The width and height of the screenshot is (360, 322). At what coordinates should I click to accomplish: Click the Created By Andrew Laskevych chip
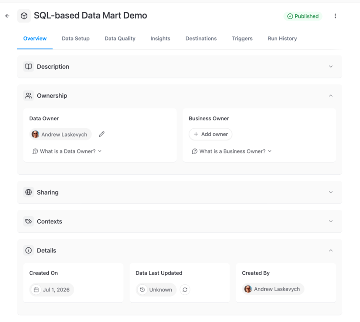273,289
